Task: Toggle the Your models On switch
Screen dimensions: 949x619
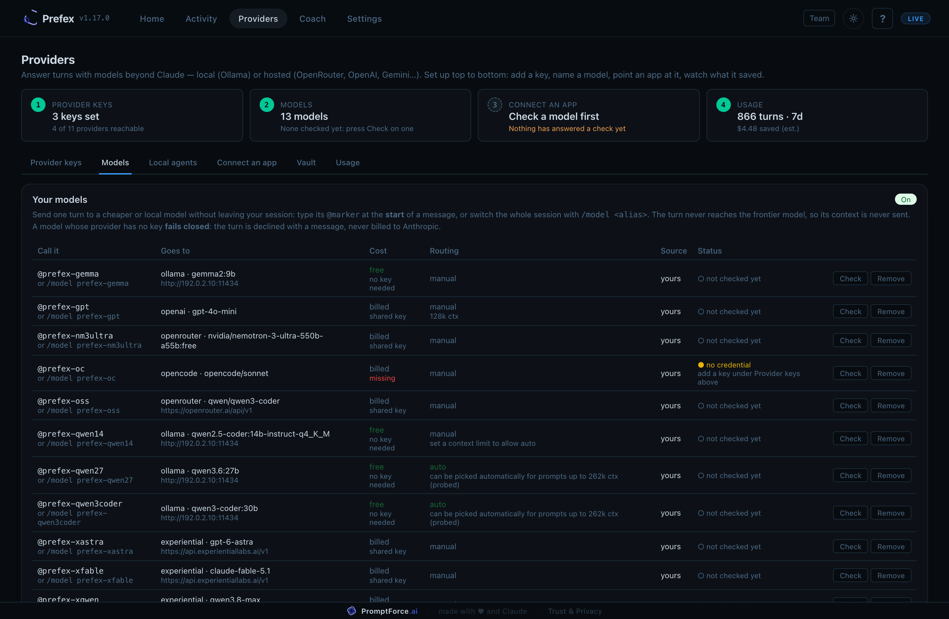Action: tap(906, 199)
